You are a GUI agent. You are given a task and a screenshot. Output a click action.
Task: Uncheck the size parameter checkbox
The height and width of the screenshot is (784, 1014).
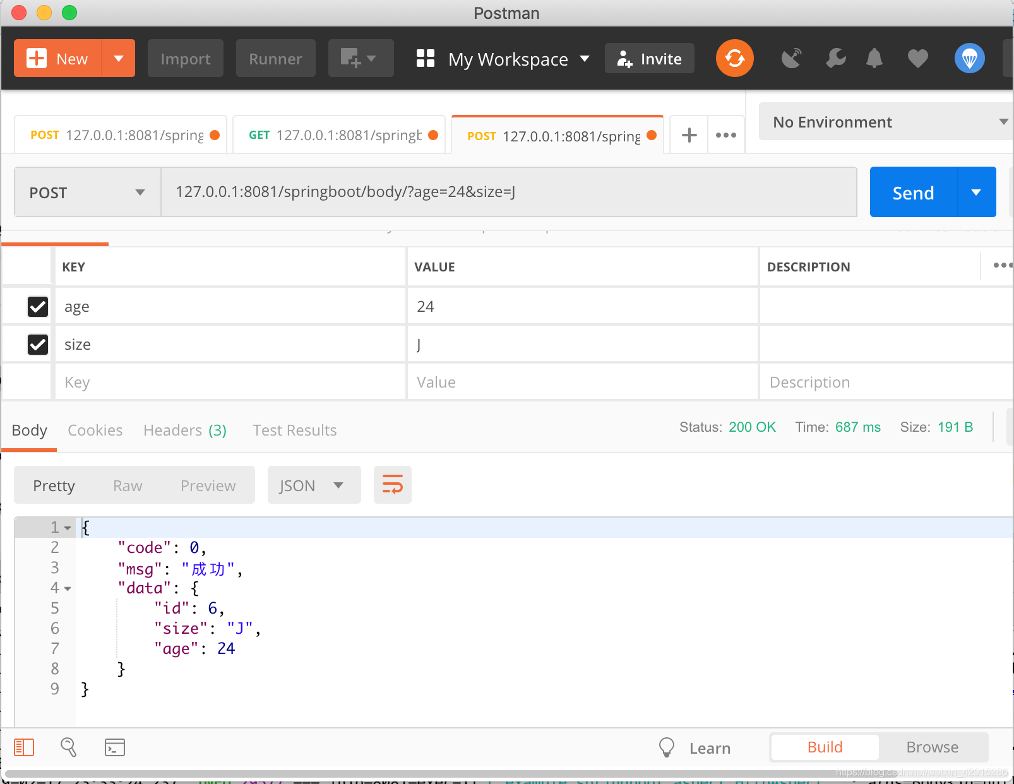click(38, 344)
